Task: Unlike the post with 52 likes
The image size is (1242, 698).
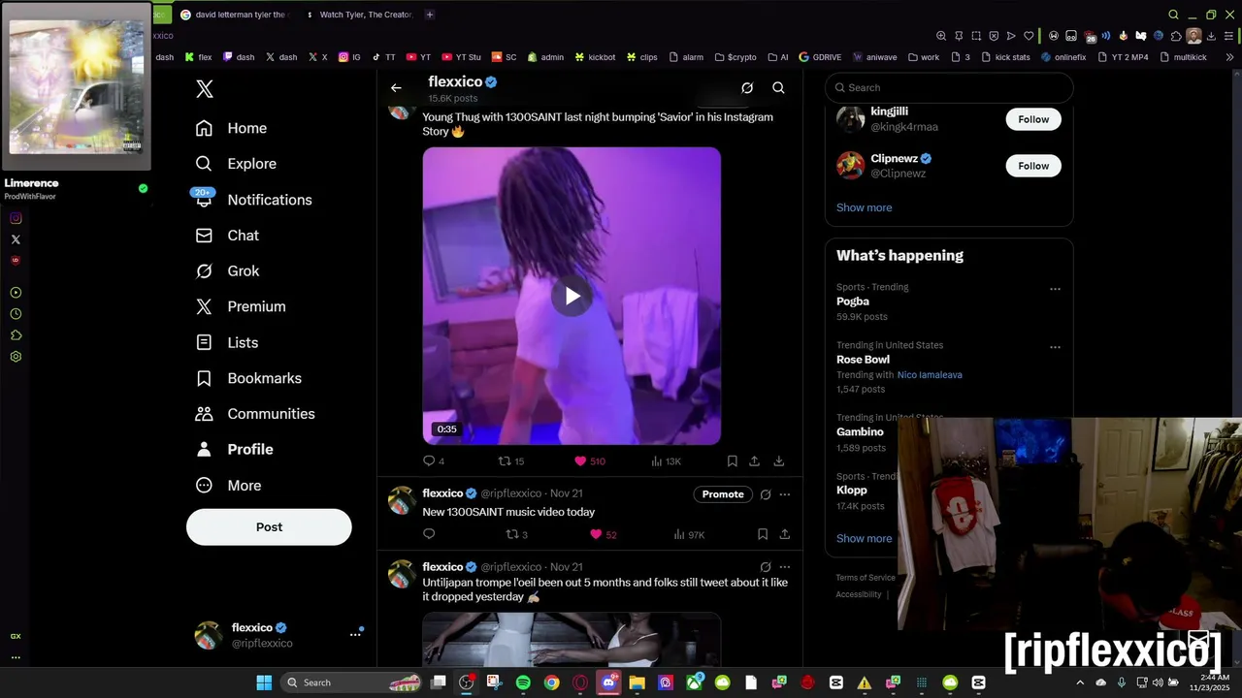Action: (604, 534)
